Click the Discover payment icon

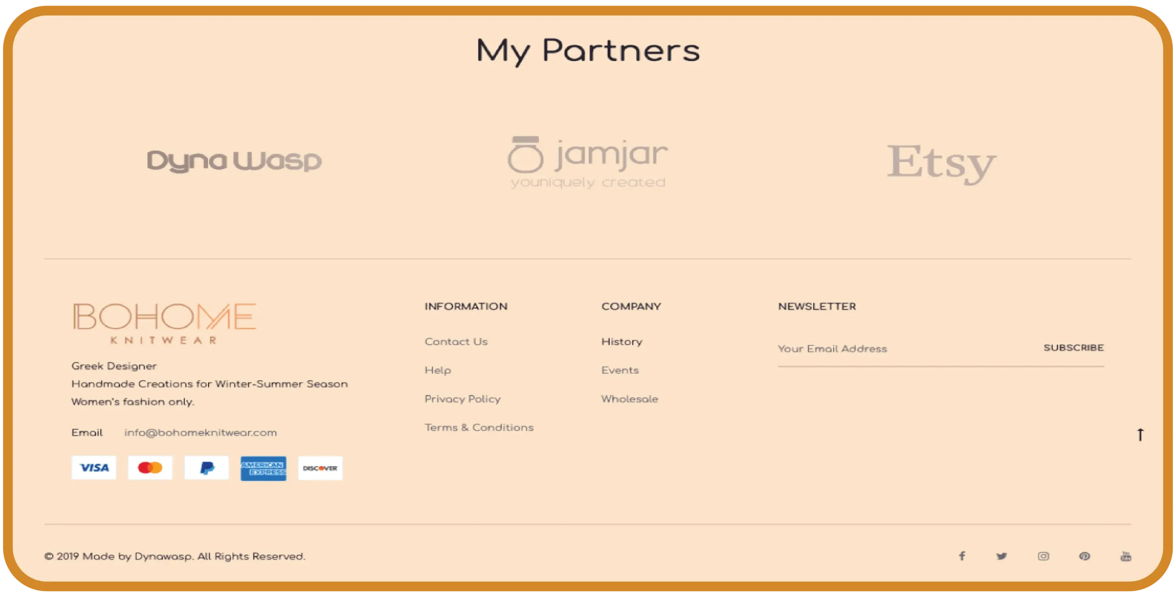pos(320,468)
